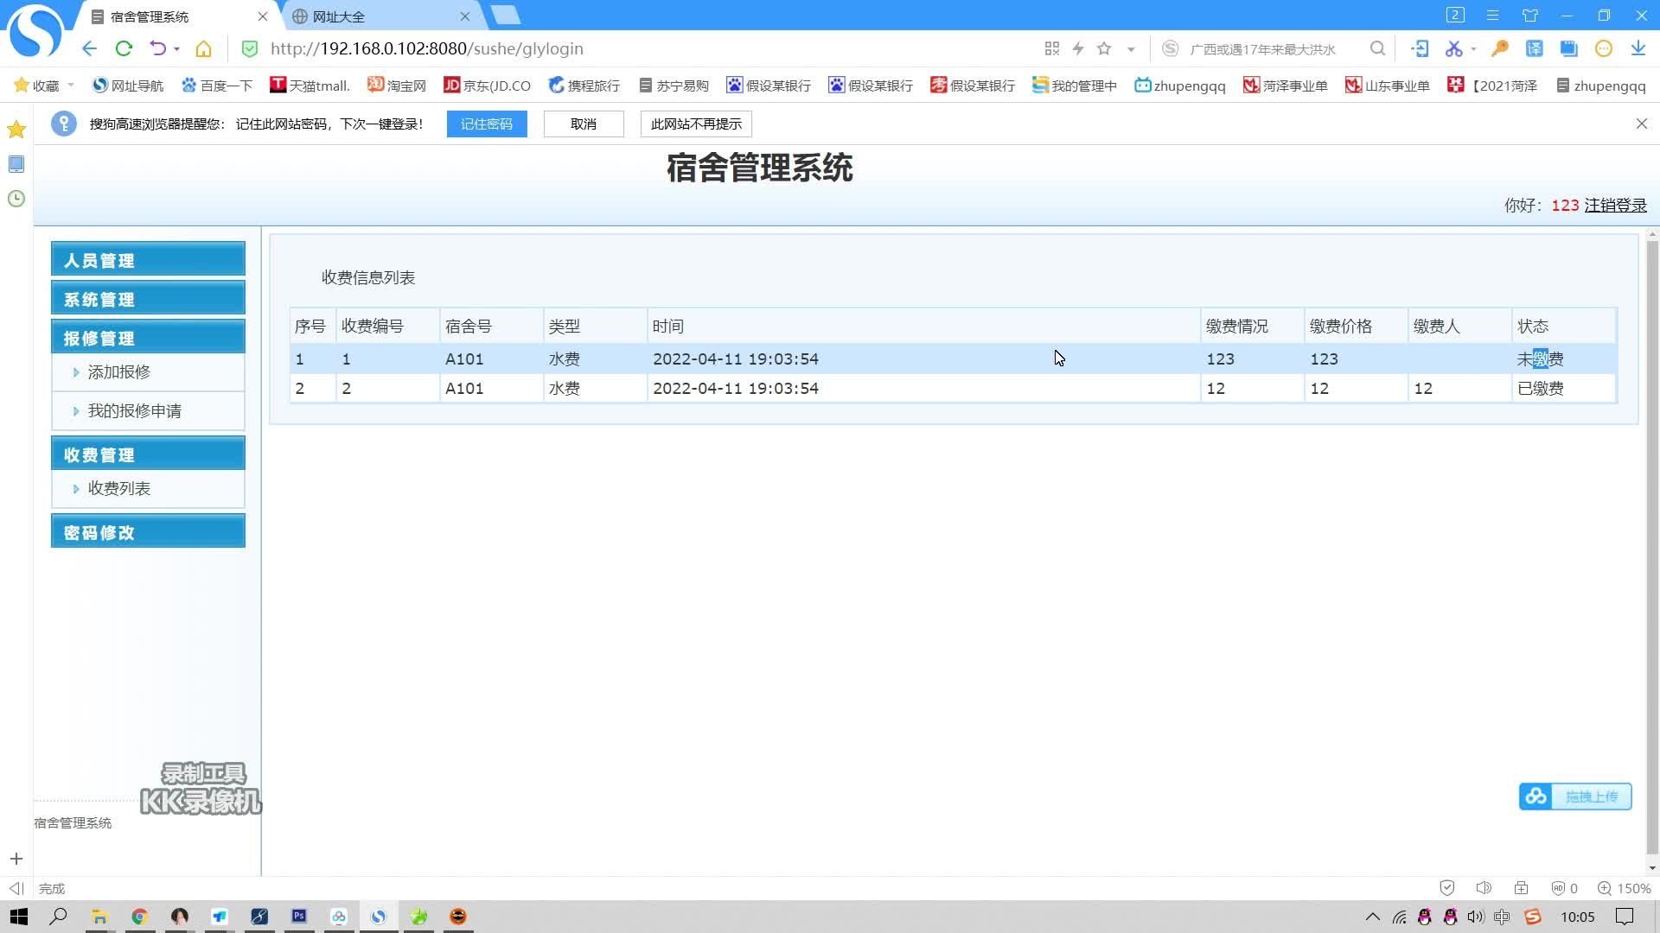Image resolution: width=1660 pixels, height=933 pixels.
Task: Open the password manager key icon
Action: 1498,49
